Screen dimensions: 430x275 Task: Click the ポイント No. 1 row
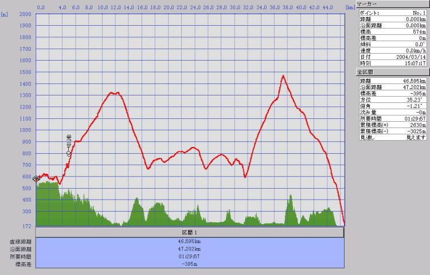pyautogui.click(x=392, y=12)
